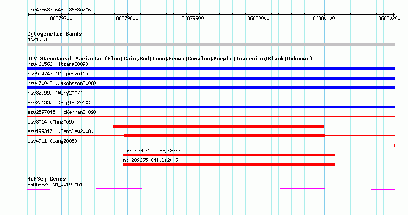The width and height of the screenshot is (408, 215).
Task: Click red loss bar for esv8014
Action: [218, 126]
